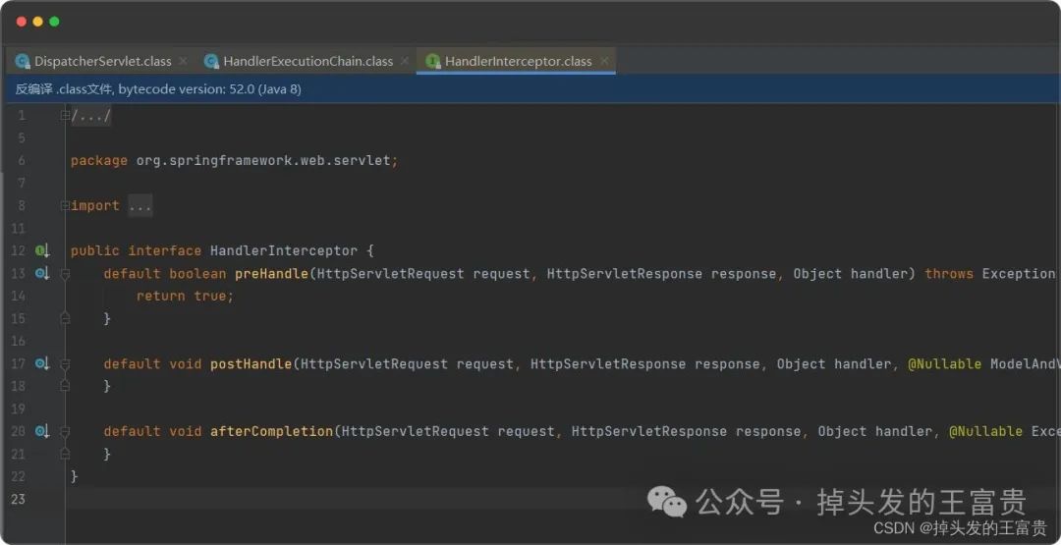Collapse the afterCompletion method at line 20
Image resolution: width=1061 pixels, height=545 pixels.
tap(65, 431)
